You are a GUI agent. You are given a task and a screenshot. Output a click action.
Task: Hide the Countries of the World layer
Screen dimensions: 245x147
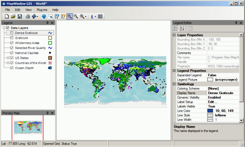coord(12,63)
